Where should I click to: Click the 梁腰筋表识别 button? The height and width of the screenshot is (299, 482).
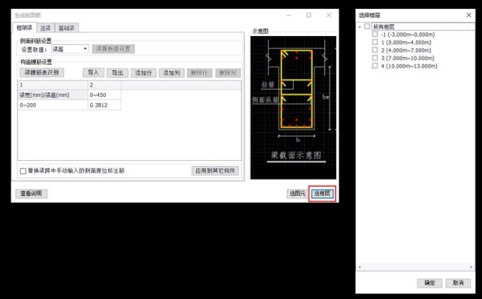[42, 73]
